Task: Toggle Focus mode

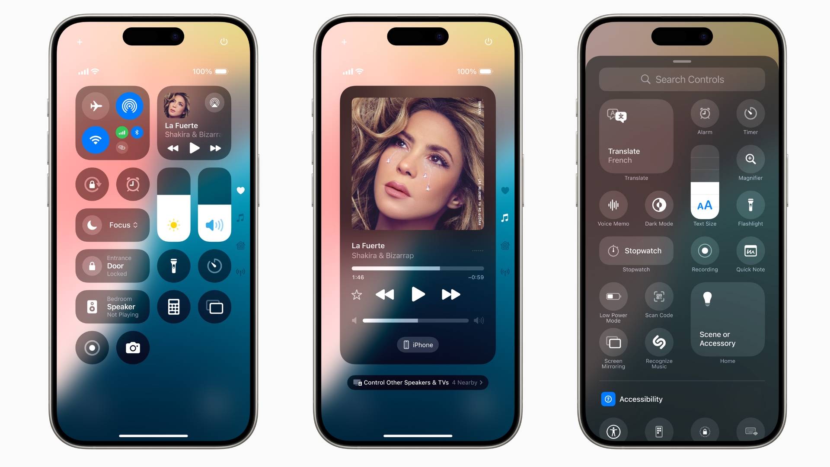Action: 112,225
